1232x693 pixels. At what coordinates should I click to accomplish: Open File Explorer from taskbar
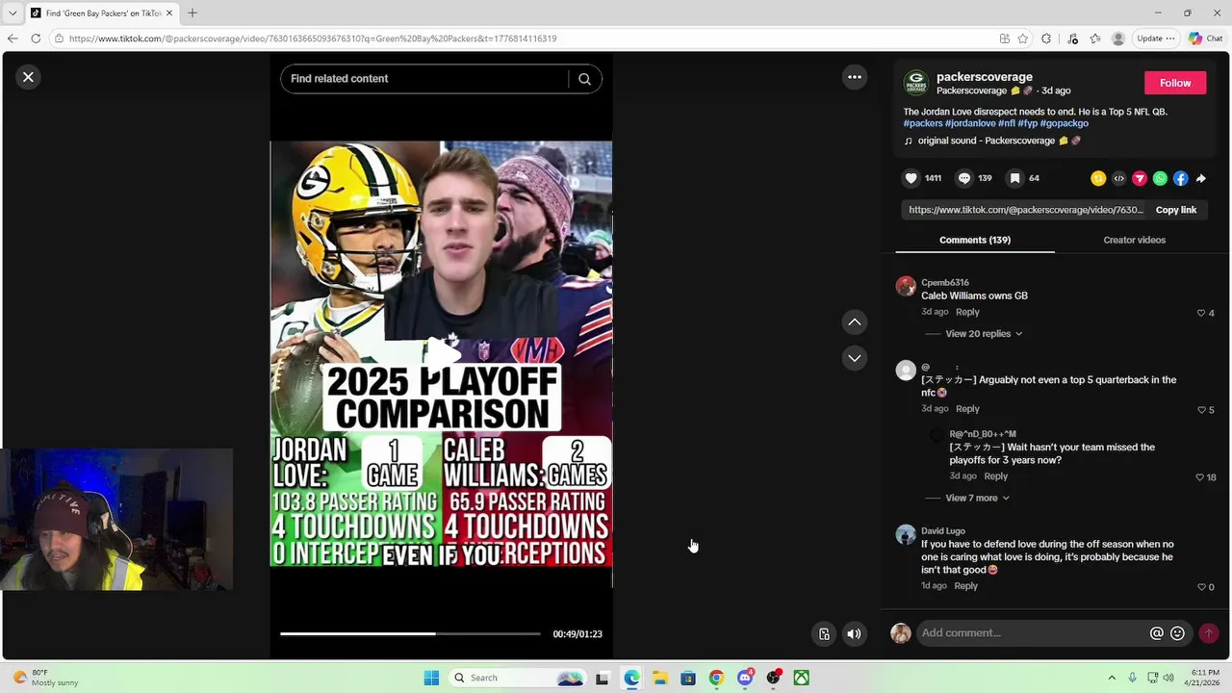659,678
